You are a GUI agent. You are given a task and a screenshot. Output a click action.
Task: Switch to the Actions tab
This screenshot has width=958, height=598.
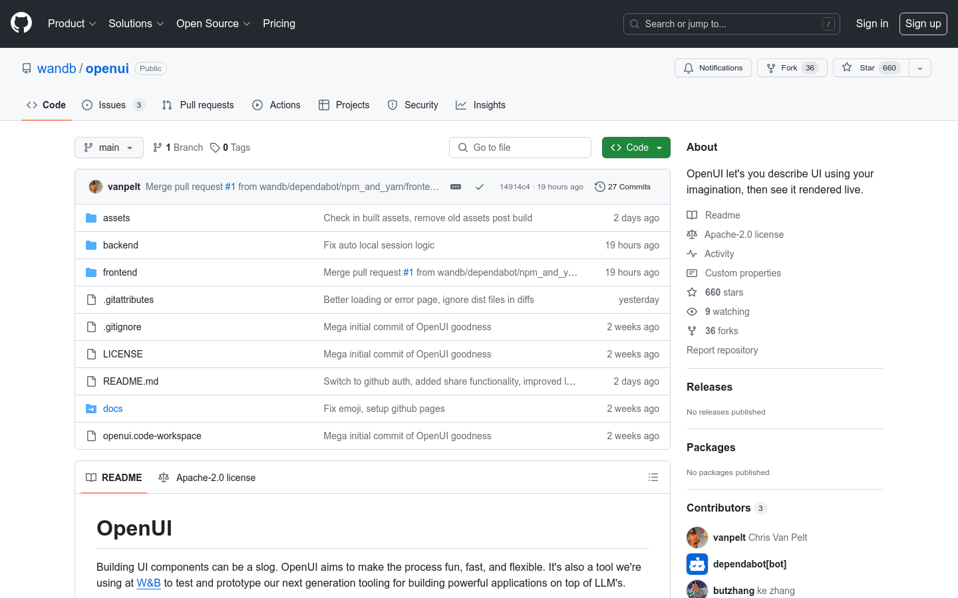(276, 104)
